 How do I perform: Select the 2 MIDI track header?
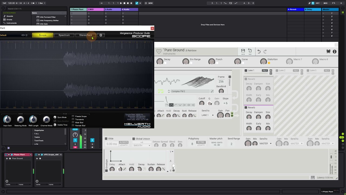coord(96,9)
